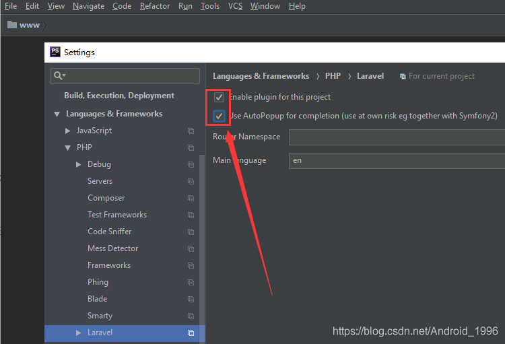505x344 pixels.
Task: Expand the Laravel tree node
Action: click(79, 333)
